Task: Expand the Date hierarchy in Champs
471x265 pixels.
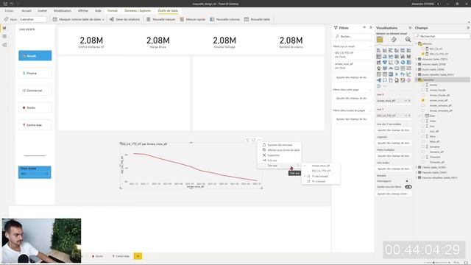Action: pyautogui.click(x=419, y=116)
